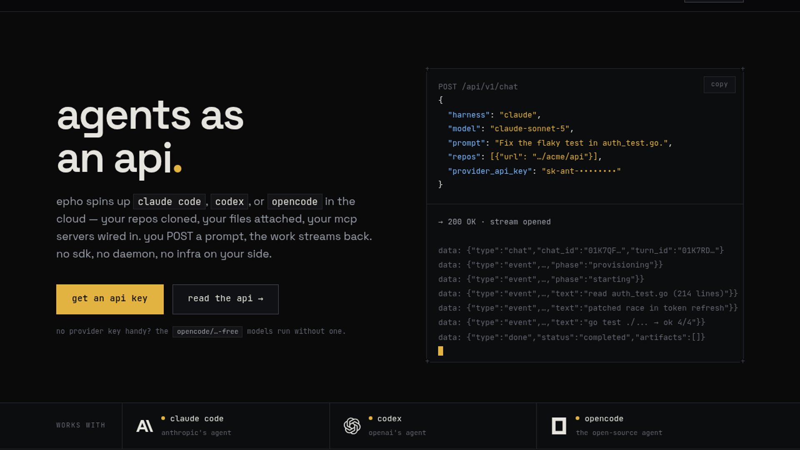Image resolution: width=800 pixels, height=450 pixels.
Task: Click 'the open-source agent' subtitle
Action: (x=619, y=433)
